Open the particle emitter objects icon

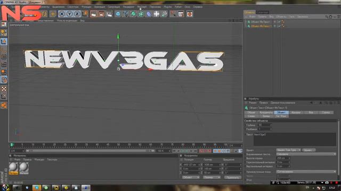tap(165, 14)
